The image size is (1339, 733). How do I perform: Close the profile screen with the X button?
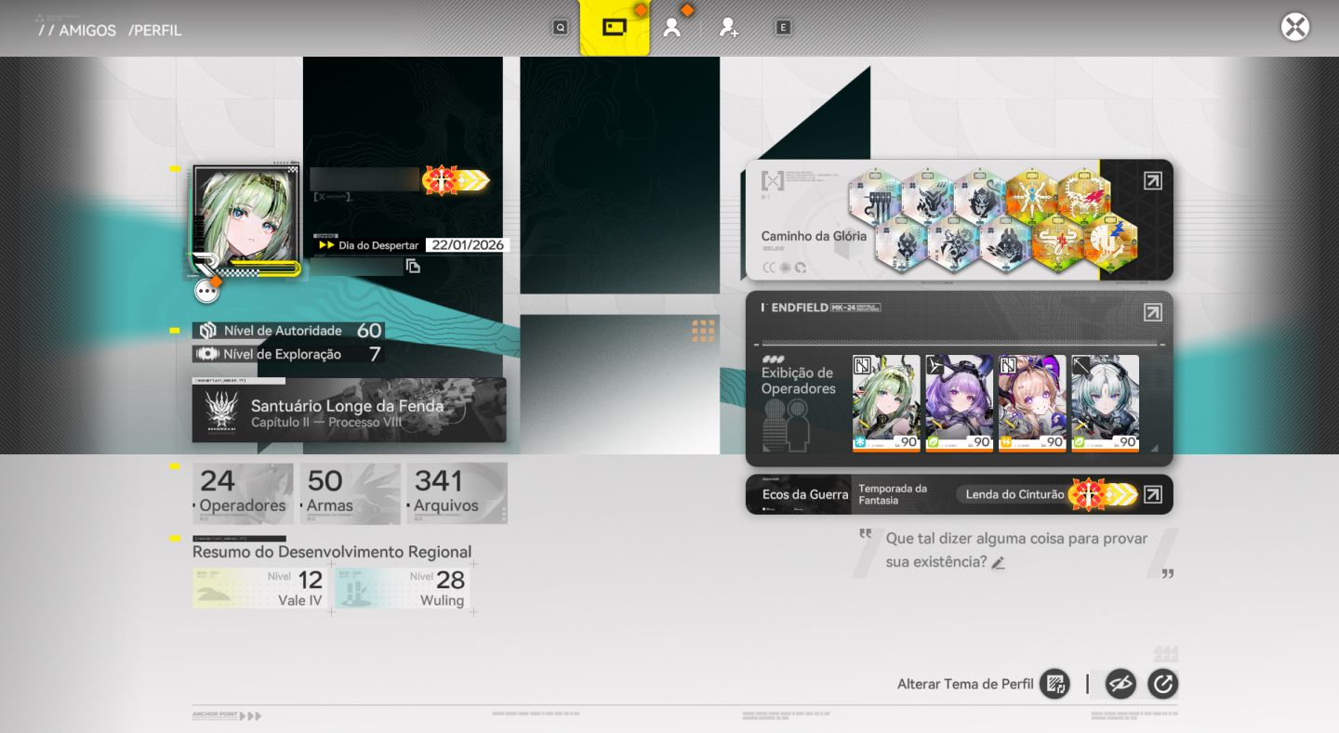1295,27
